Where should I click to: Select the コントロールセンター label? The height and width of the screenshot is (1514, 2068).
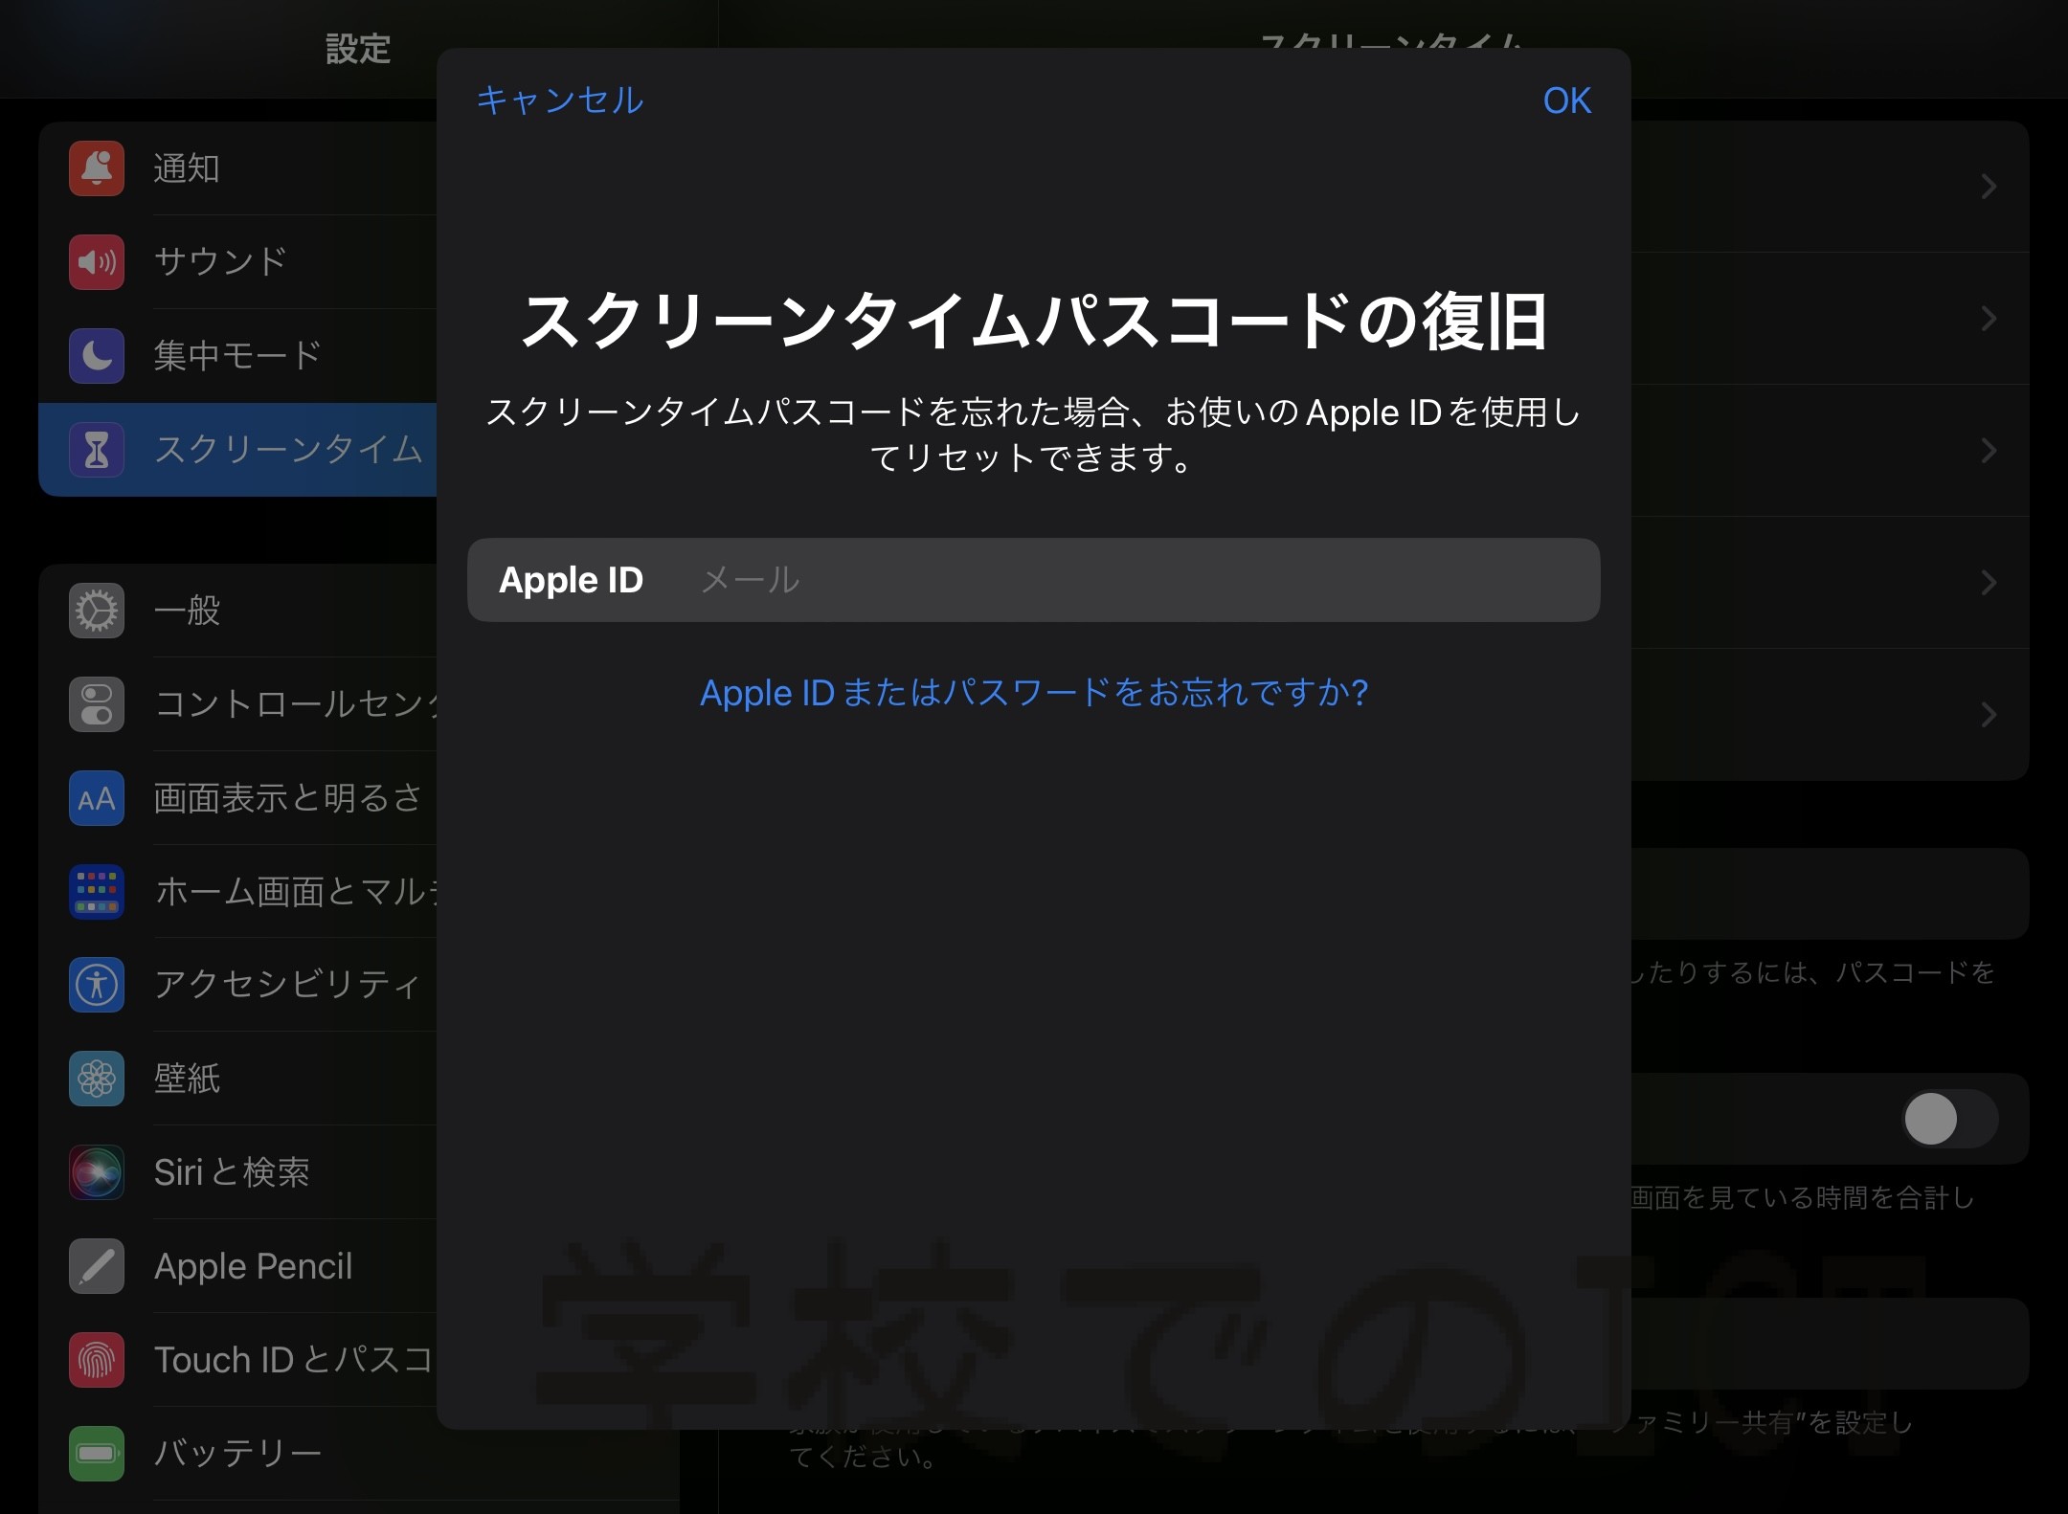coord(295,704)
